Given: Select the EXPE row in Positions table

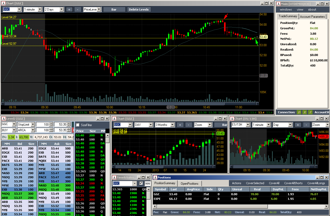Looking at the screenshot, I should click(x=241, y=199).
